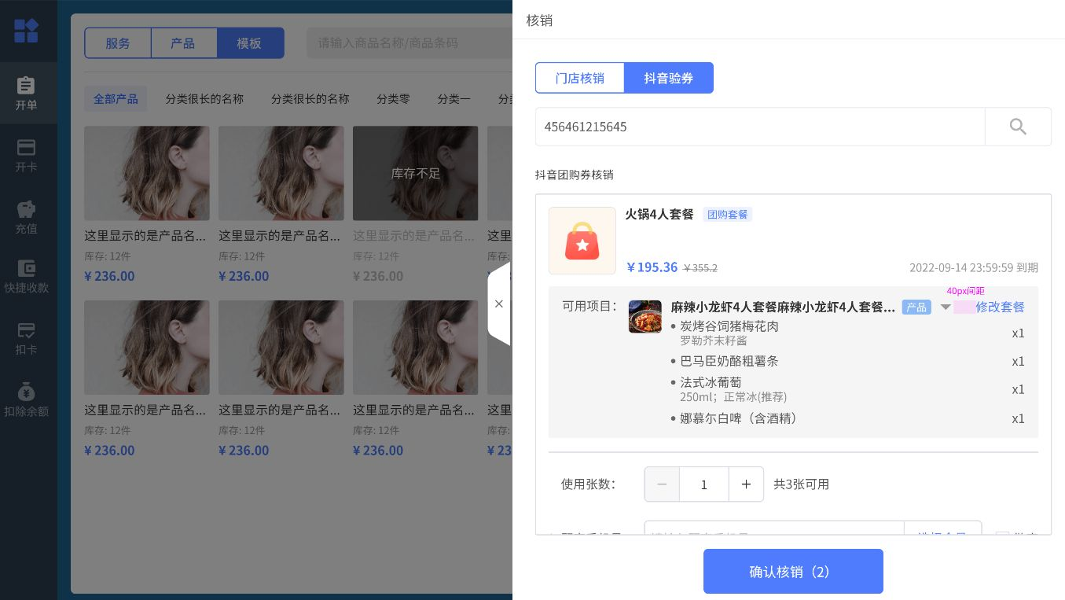Click the 共3张可用 text
The width and height of the screenshot is (1065, 600).
tap(801, 484)
